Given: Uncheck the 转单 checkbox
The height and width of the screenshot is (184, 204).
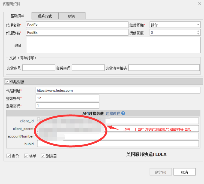Looking at the screenshot, I should (26, 156).
